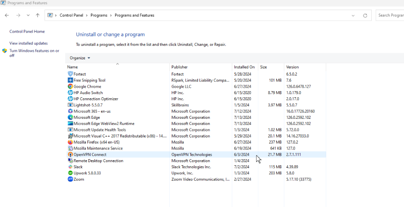Click the Slack program icon
404x207 pixels.
click(70, 167)
